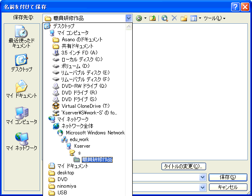Select マイ コンピュータ in places bar
The image size is (252, 196).
tap(22, 116)
